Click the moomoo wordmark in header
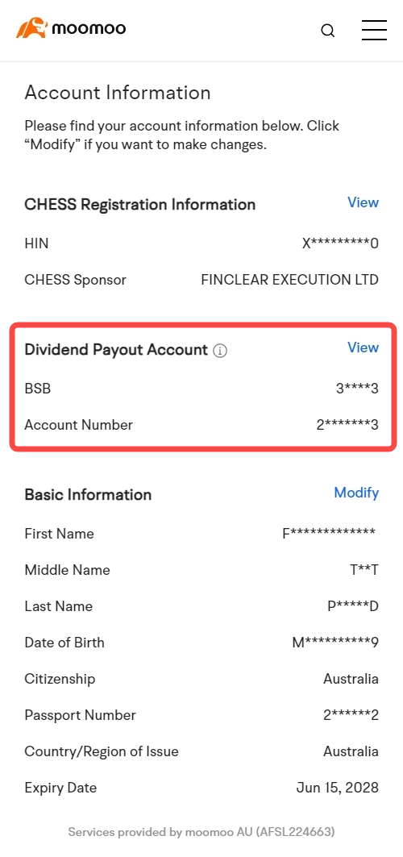The height and width of the screenshot is (857, 403). [x=89, y=28]
